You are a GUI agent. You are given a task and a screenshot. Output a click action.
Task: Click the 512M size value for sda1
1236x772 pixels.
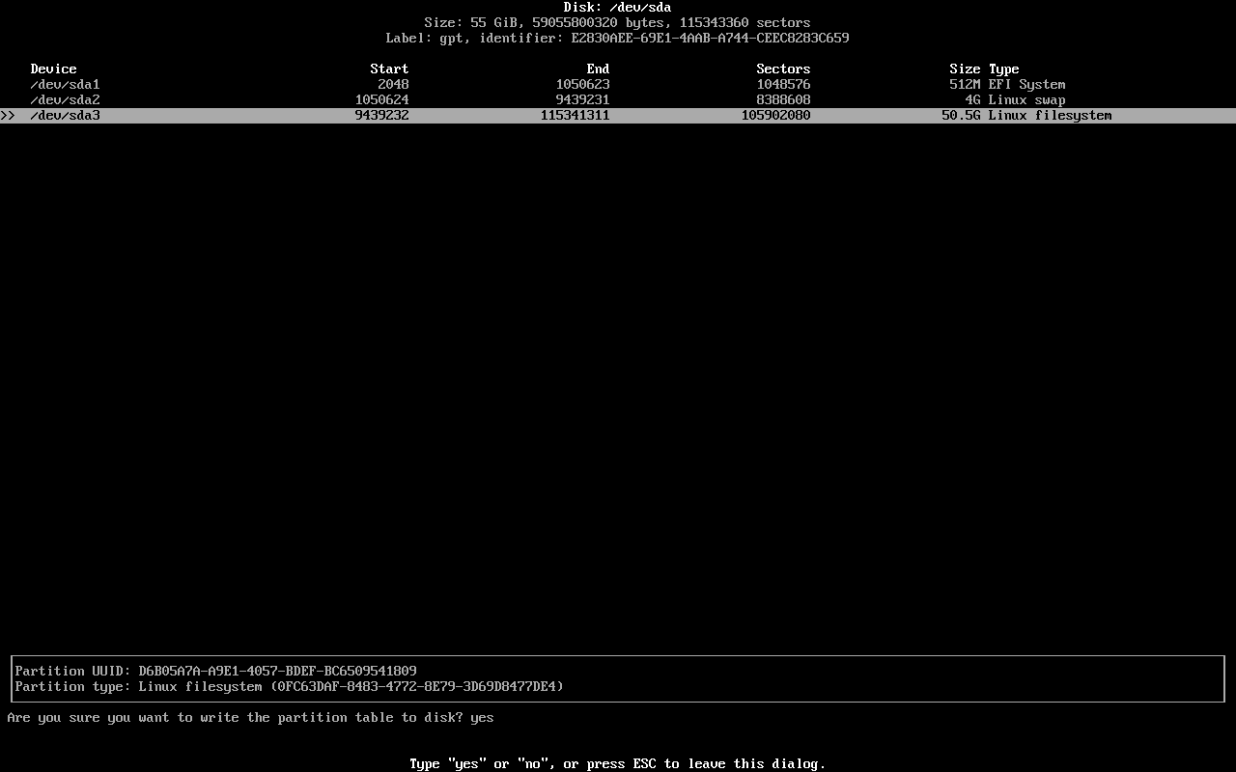click(966, 85)
